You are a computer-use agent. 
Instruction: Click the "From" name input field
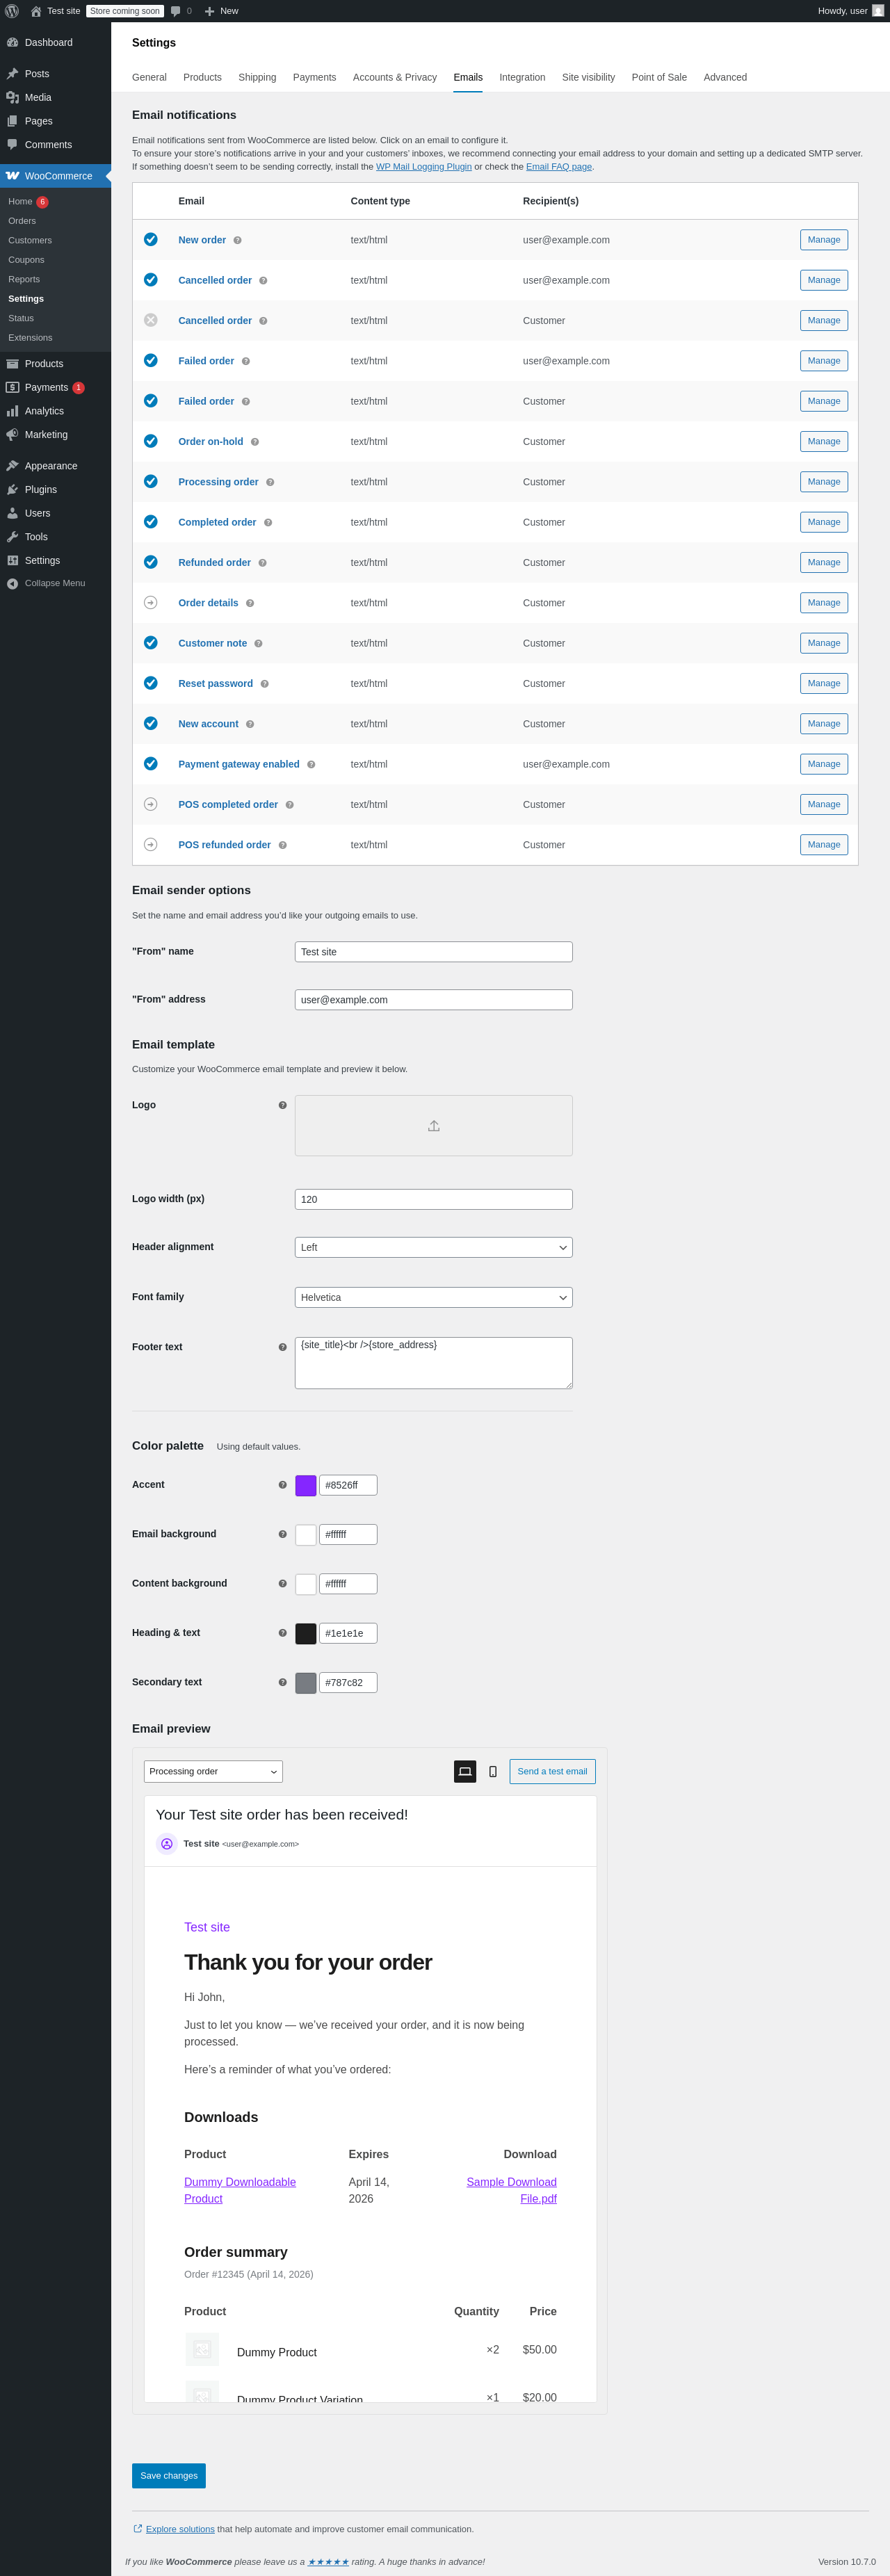[433, 952]
